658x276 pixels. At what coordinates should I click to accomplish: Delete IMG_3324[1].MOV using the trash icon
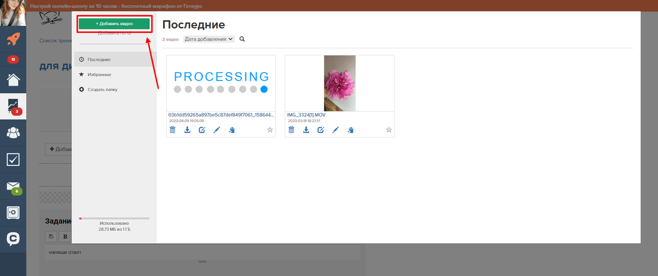(x=291, y=130)
